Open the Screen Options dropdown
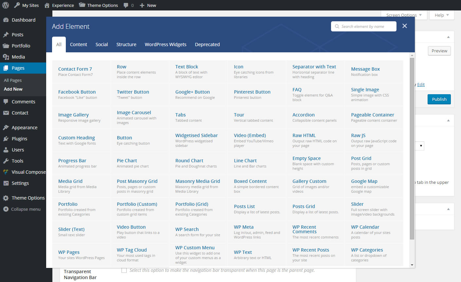This screenshot has width=461, height=282. 404,15
